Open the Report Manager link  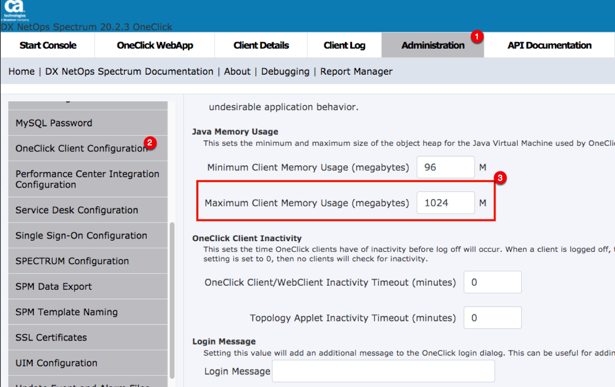pyautogui.click(x=356, y=72)
